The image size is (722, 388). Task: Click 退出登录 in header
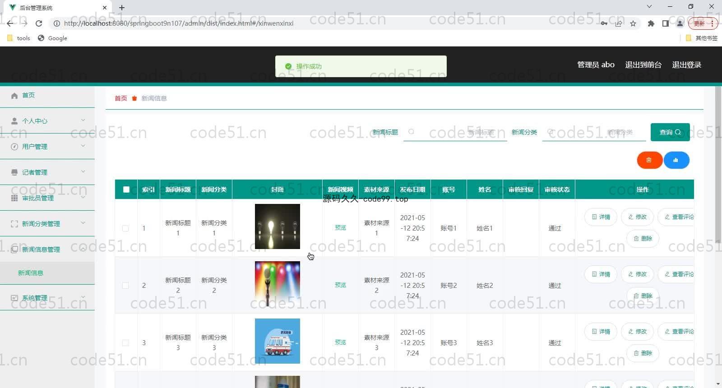pos(687,65)
